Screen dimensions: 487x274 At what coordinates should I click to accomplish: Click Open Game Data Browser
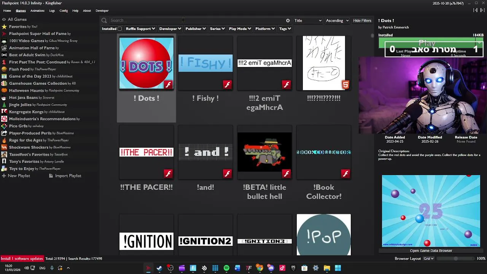click(431, 251)
